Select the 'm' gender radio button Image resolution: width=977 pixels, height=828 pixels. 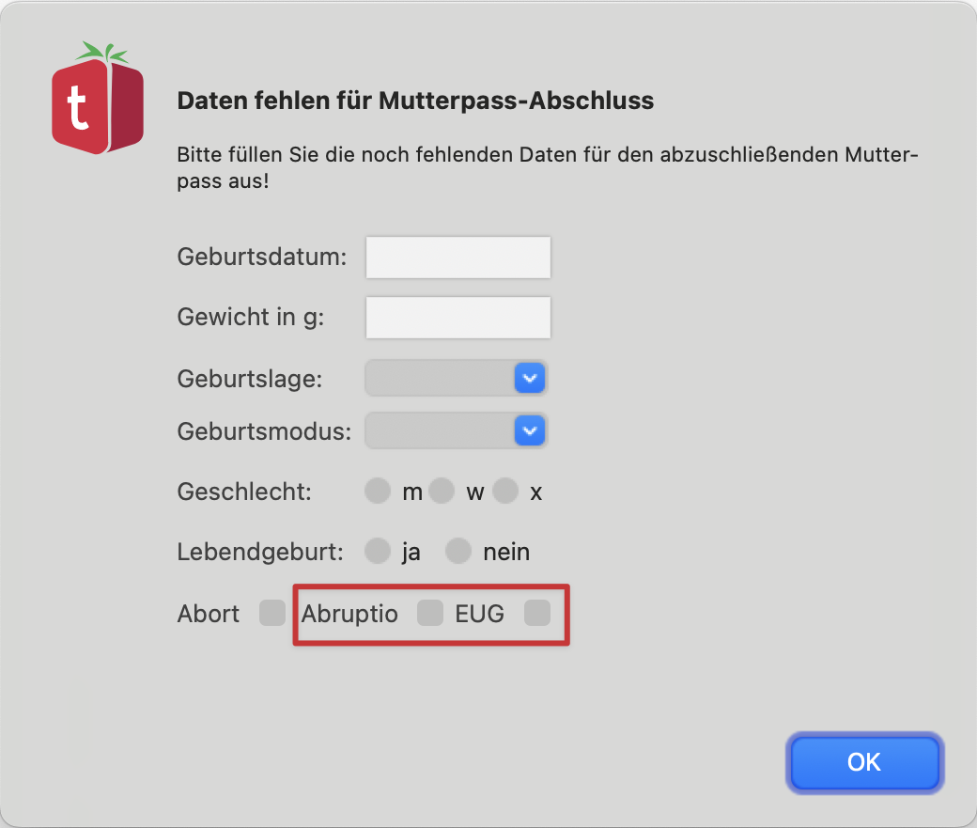tap(377, 491)
